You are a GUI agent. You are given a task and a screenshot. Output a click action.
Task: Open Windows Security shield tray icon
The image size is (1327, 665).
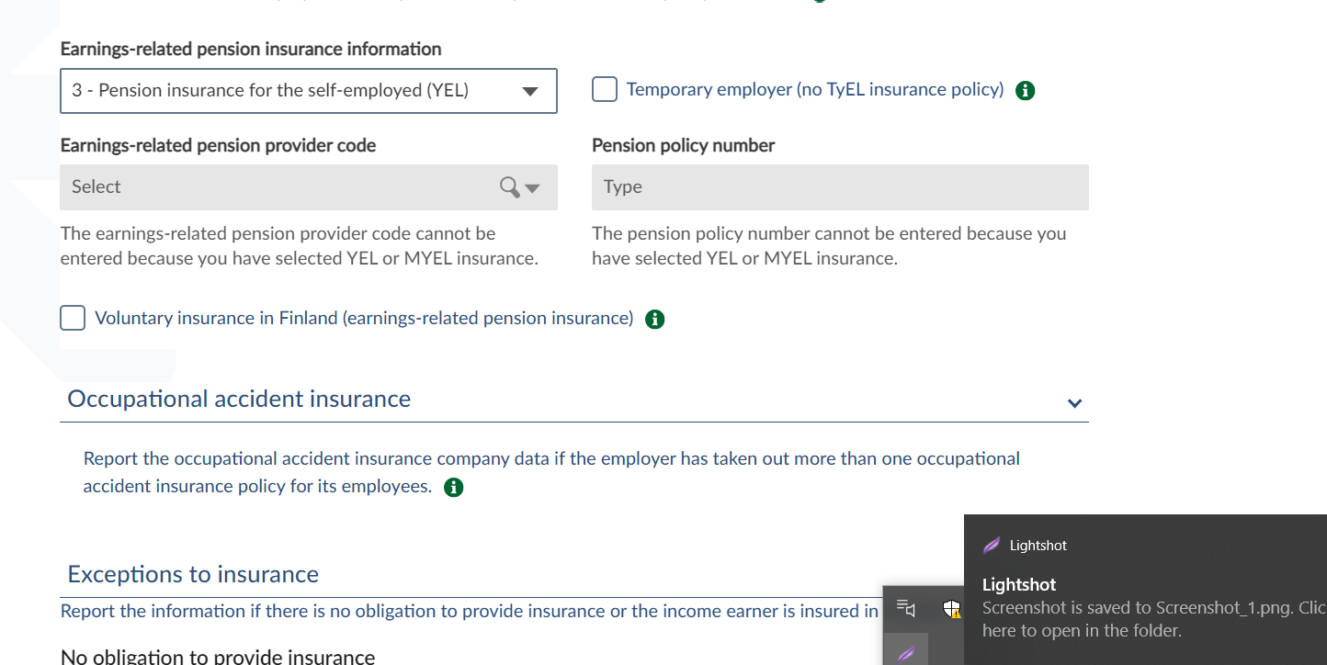[x=951, y=608]
